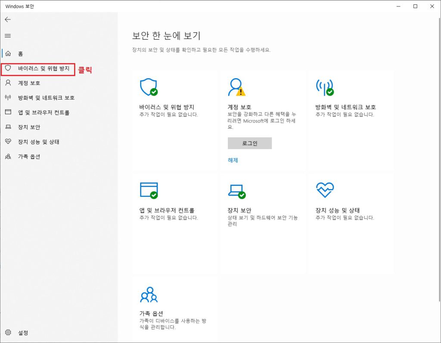Click antenna icon for 방화벽 및 네트워크 보호 in sidebar
The width and height of the screenshot is (441, 343).
pyautogui.click(x=8, y=97)
